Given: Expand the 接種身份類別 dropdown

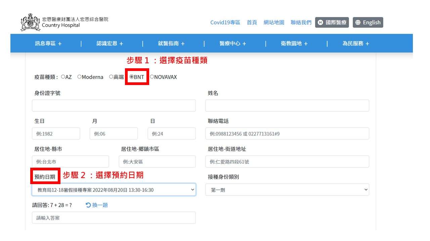Looking at the screenshot, I should [287, 190].
